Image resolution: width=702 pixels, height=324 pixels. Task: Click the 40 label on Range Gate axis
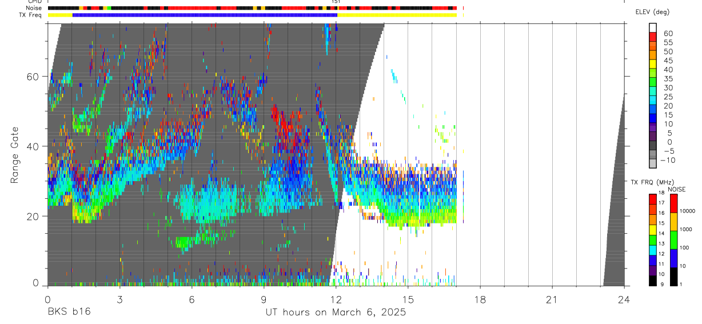pyautogui.click(x=34, y=146)
